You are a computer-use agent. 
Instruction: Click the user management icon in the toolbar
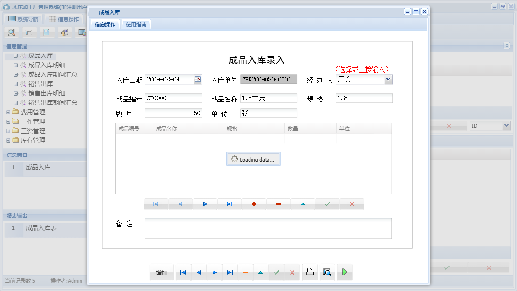coord(65,32)
